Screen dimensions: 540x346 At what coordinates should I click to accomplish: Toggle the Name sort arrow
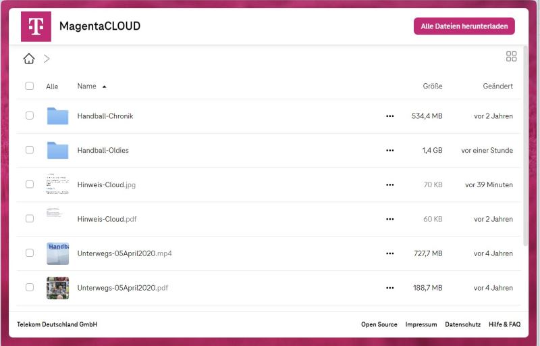tap(105, 86)
